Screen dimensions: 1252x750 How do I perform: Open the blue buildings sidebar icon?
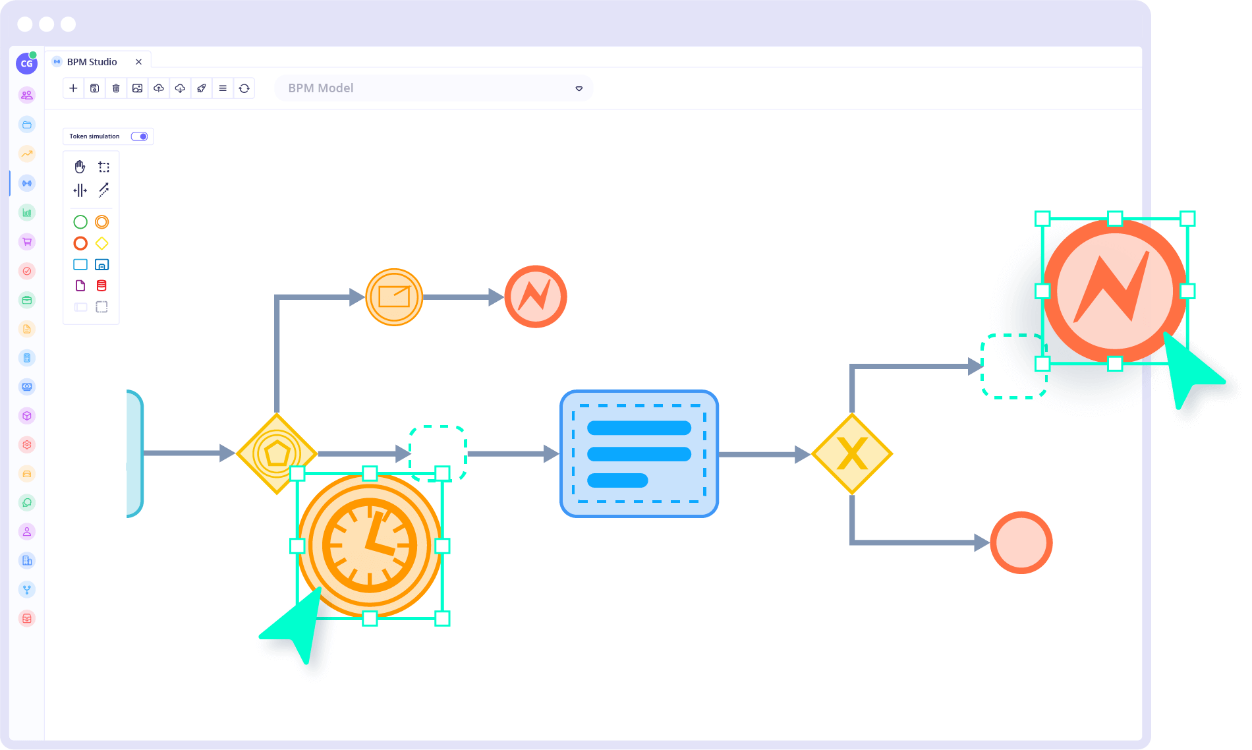(27, 561)
